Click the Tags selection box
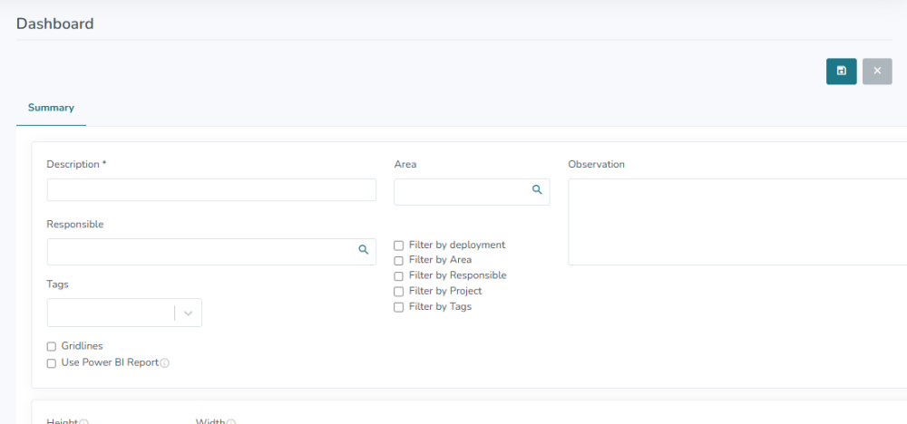This screenshot has width=907, height=424. pyautogui.click(x=109, y=313)
